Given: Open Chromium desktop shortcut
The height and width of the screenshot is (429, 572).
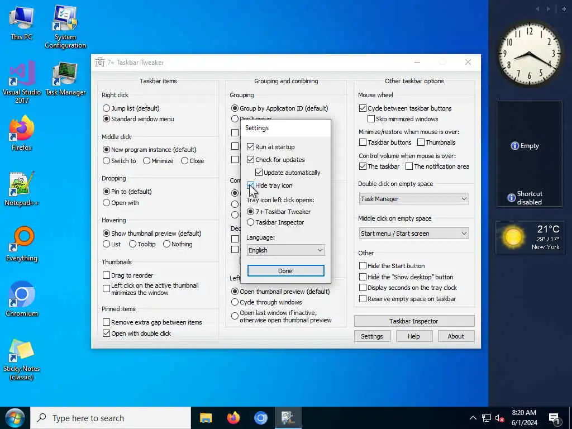Looking at the screenshot, I should (x=22, y=299).
